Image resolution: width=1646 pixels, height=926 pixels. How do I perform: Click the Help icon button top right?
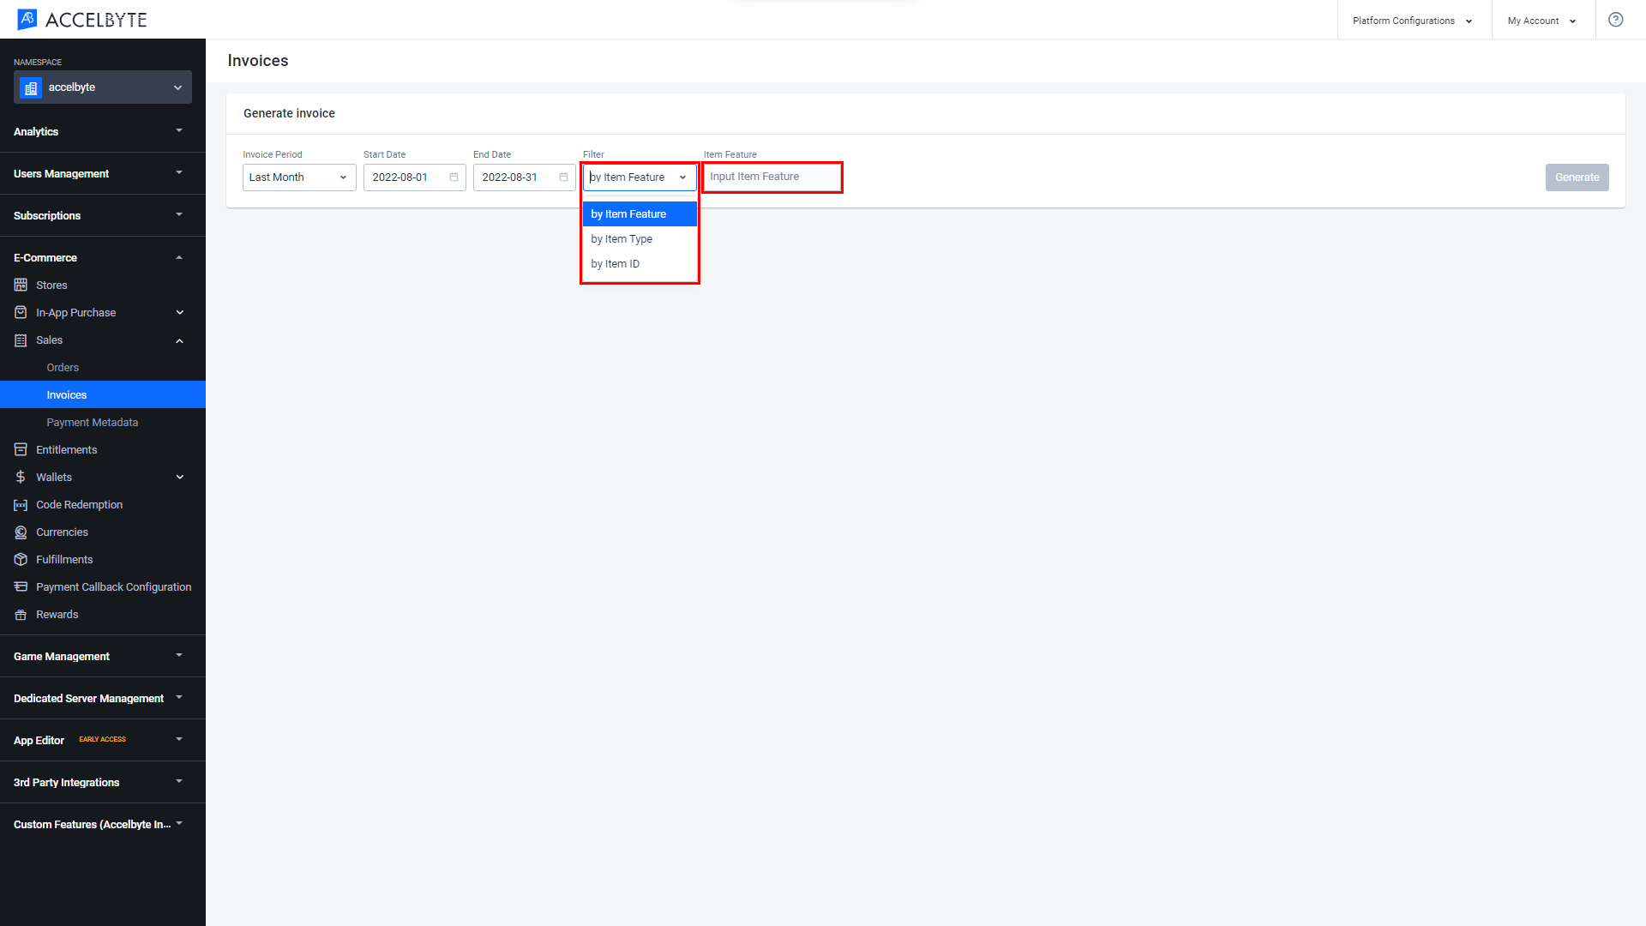click(1615, 19)
